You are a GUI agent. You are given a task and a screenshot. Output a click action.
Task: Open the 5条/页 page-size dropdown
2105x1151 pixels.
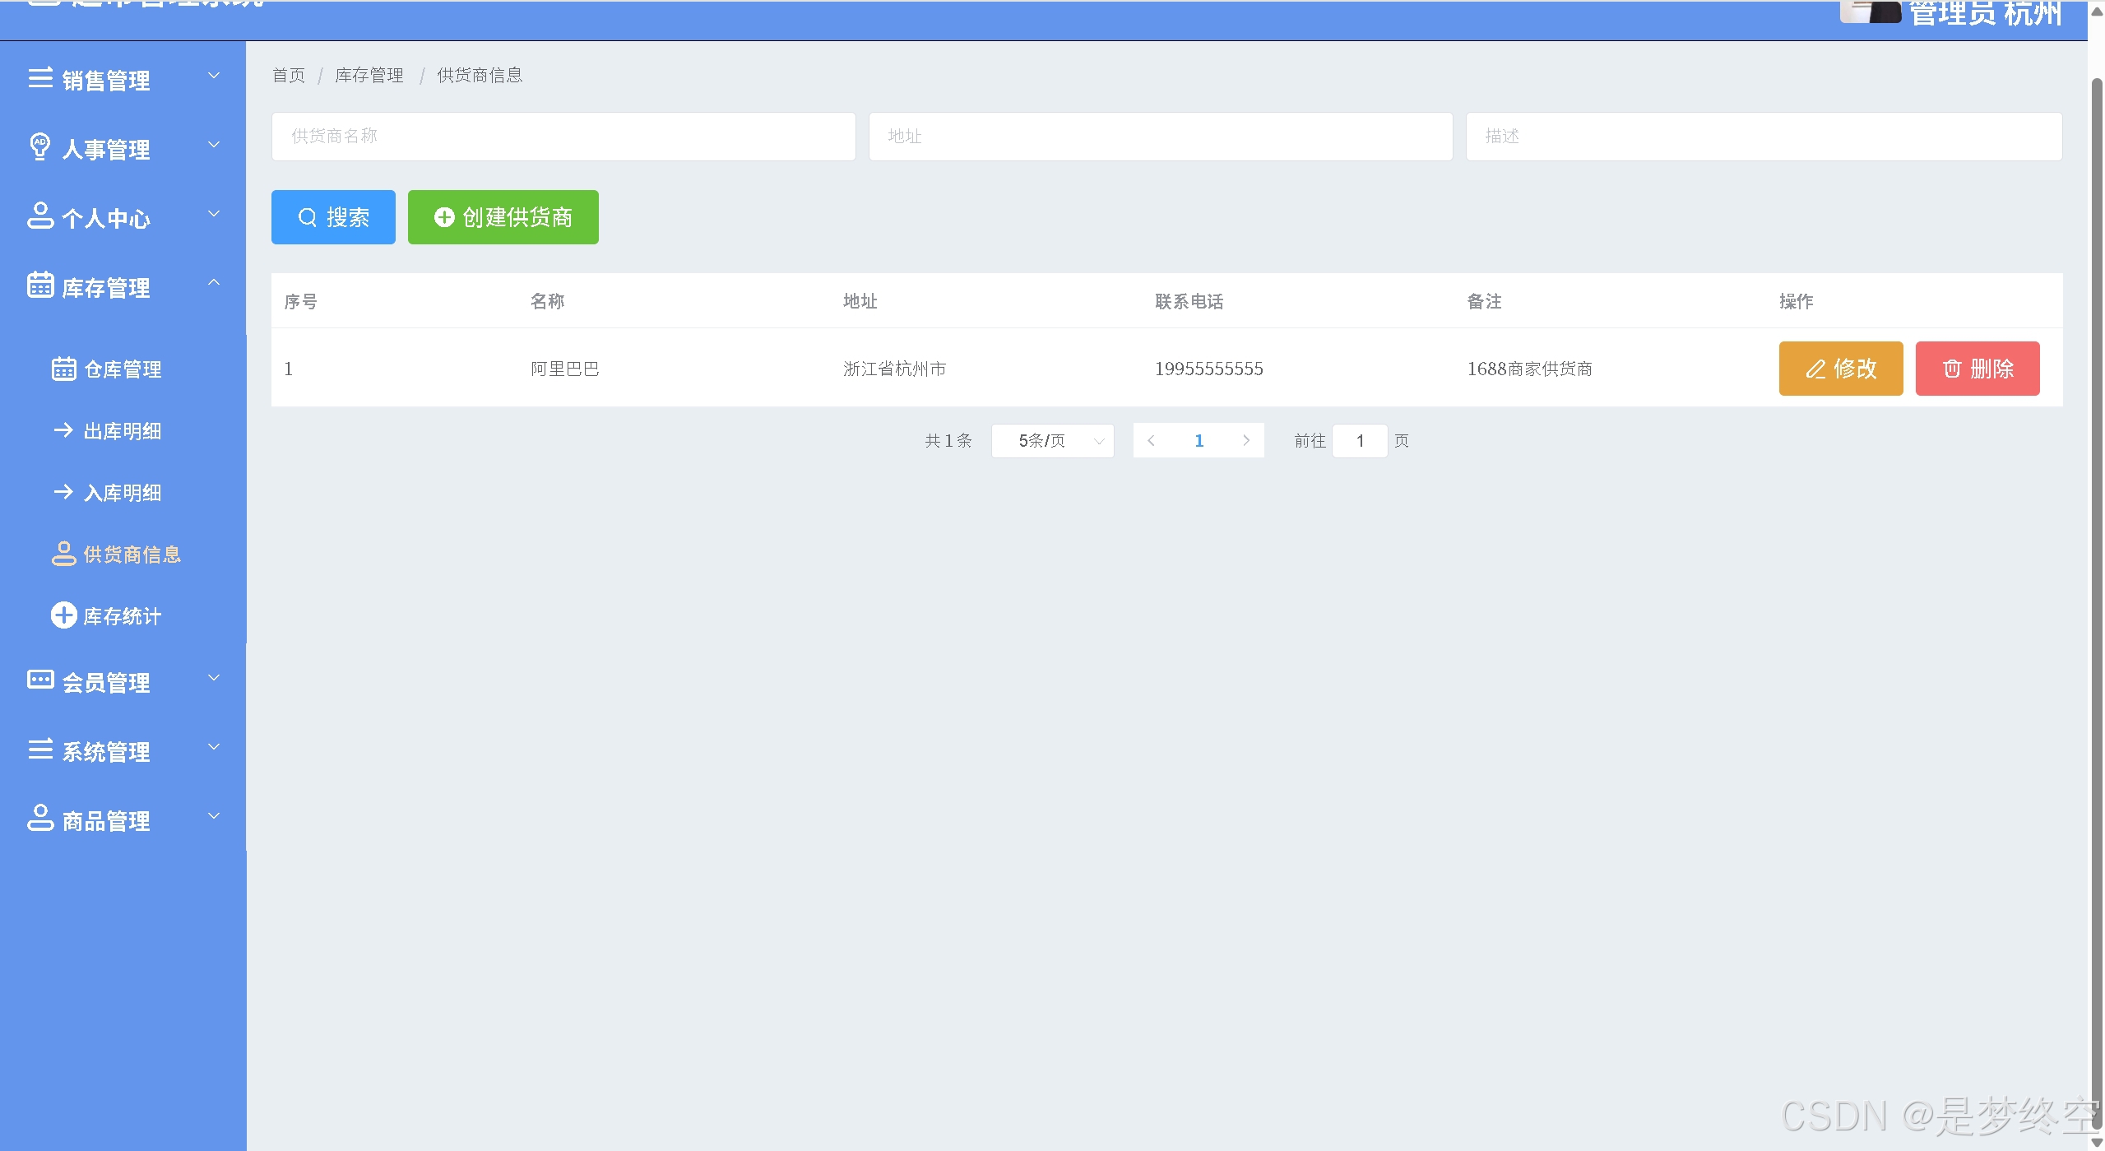1052,441
